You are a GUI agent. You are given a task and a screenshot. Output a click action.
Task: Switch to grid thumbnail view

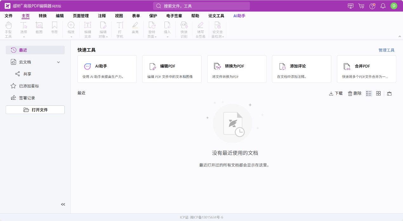pos(378,93)
